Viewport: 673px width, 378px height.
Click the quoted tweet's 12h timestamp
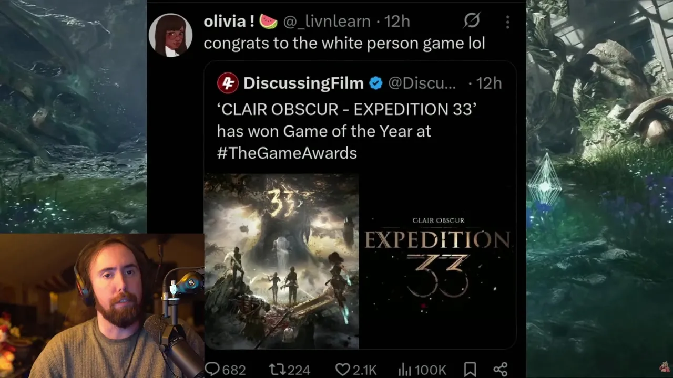pyautogui.click(x=488, y=83)
